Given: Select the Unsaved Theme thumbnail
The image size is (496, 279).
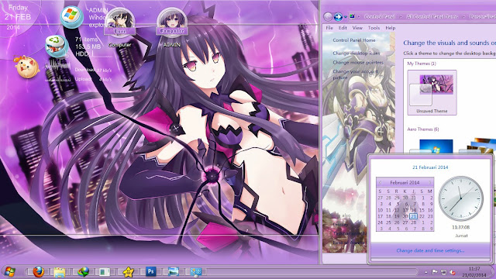Looking at the screenshot, I should pos(432,92).
